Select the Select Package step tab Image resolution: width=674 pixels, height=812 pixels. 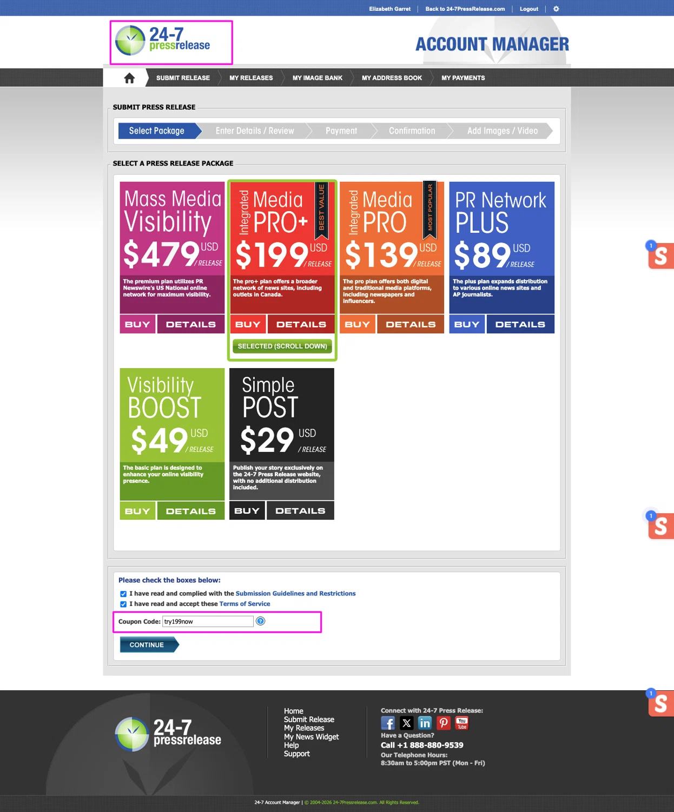(x=157, y=131)
